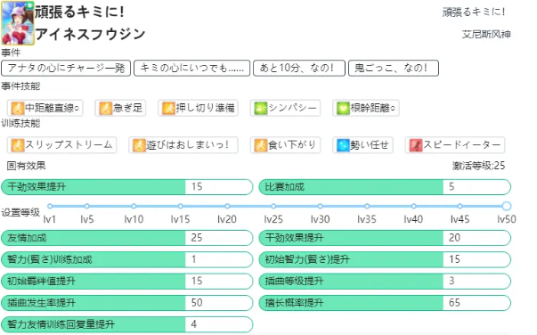This screenshot has height=335, width=537.
Task: Set level slider to lv1
Action: coord(50,206)
